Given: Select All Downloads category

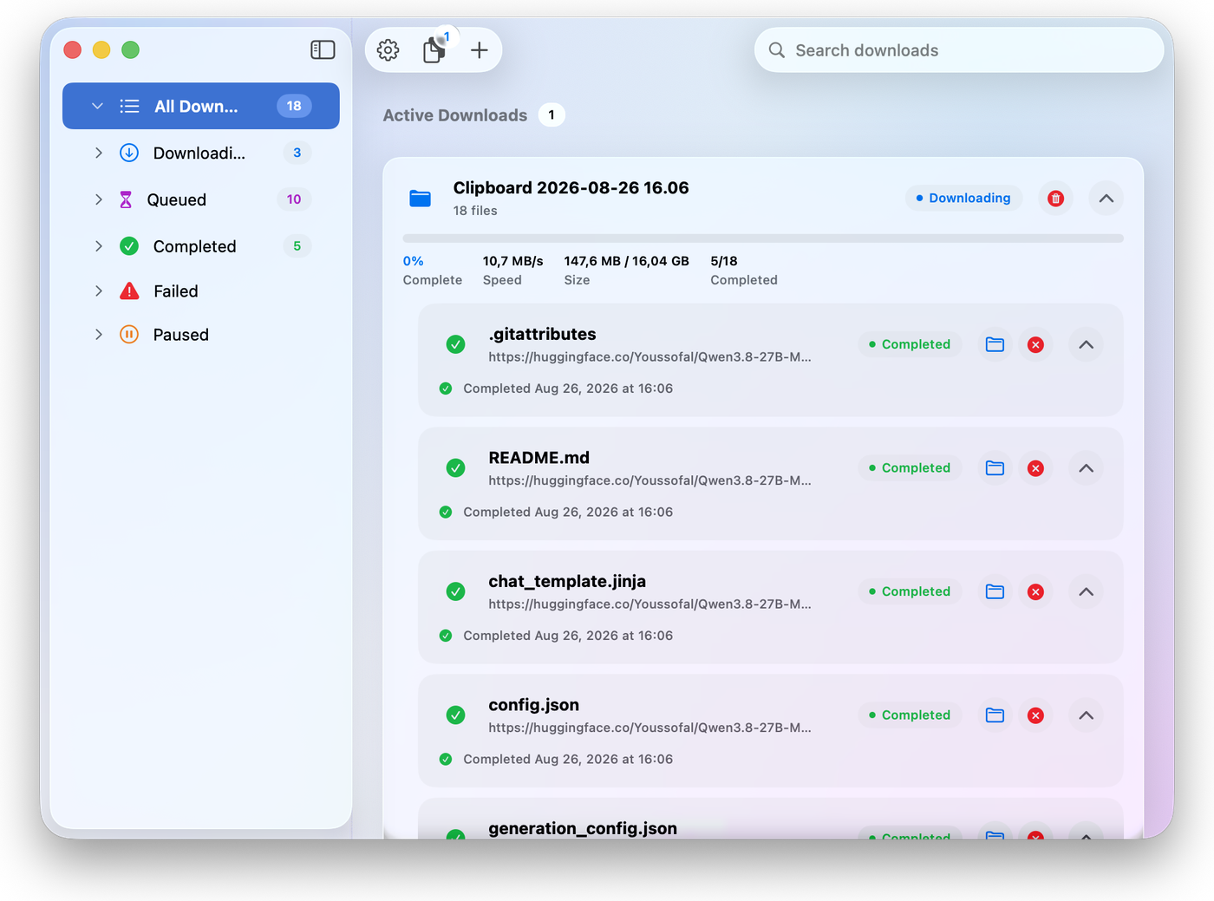Looking at the screenshot, I should tap(201, 106).
